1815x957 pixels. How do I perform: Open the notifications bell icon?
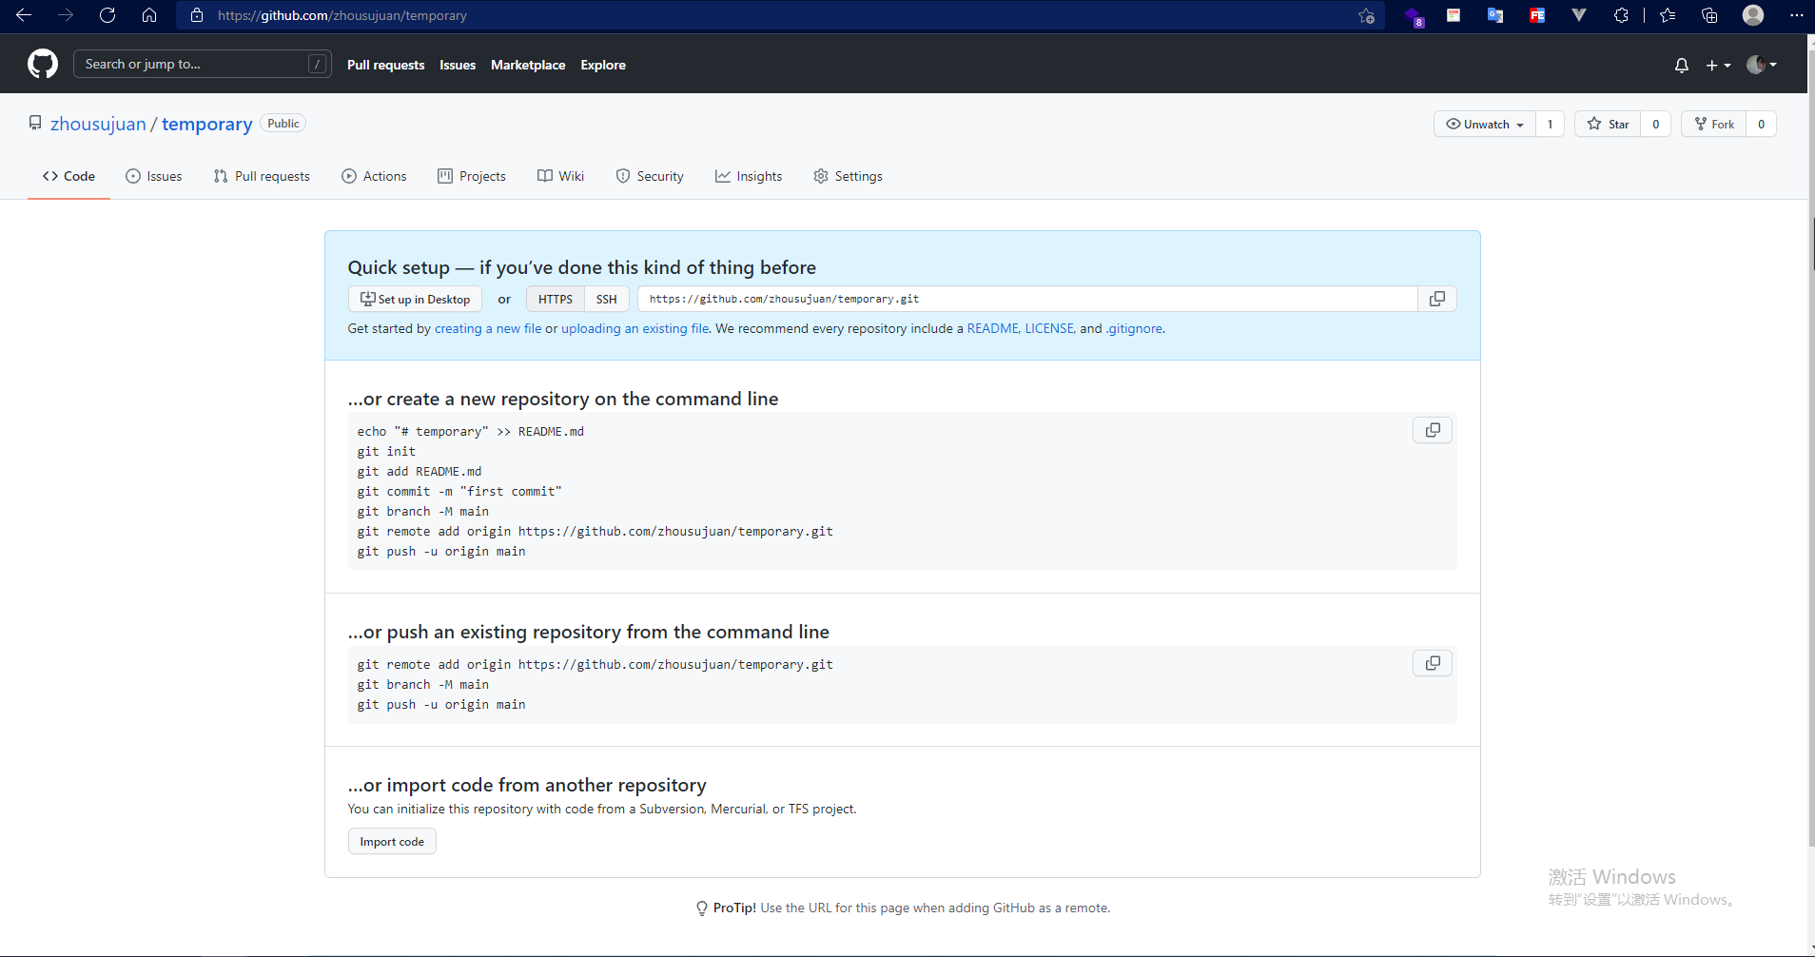point(1682,65)
